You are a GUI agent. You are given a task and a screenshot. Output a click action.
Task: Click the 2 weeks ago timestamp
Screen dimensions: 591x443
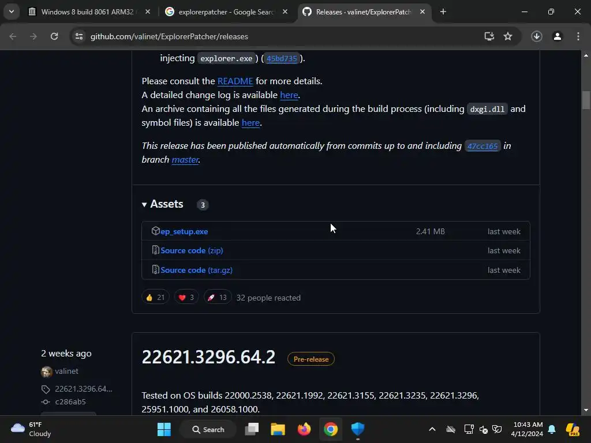tap(66, 354)
